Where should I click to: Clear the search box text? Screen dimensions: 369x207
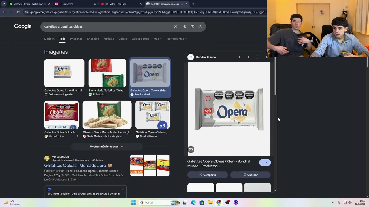coord(175,27)
